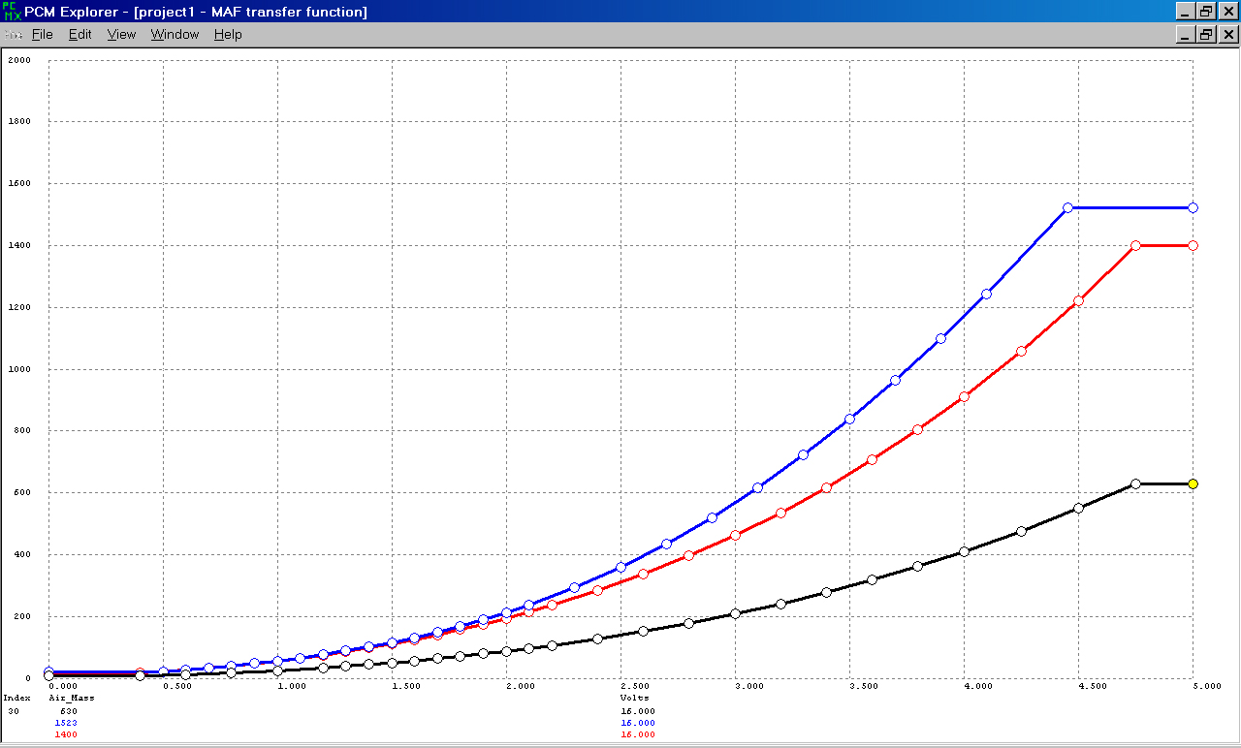Click the blue curve point where plateau begins

coord(1067,207)
